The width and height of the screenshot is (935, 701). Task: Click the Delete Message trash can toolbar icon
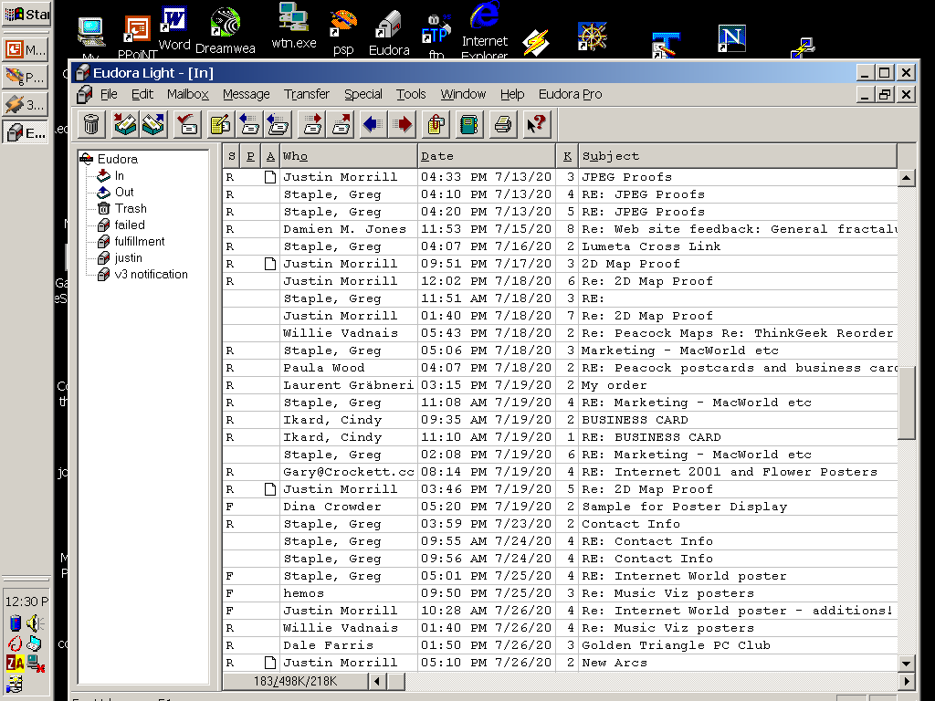coord(91,124)
